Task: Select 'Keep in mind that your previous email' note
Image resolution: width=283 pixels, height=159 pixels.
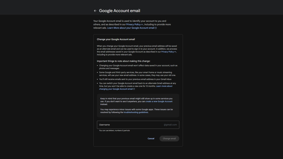Action: coord(136,101)
